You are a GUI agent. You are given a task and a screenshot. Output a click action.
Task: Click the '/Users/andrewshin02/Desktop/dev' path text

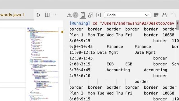click(x=138, y=23)
